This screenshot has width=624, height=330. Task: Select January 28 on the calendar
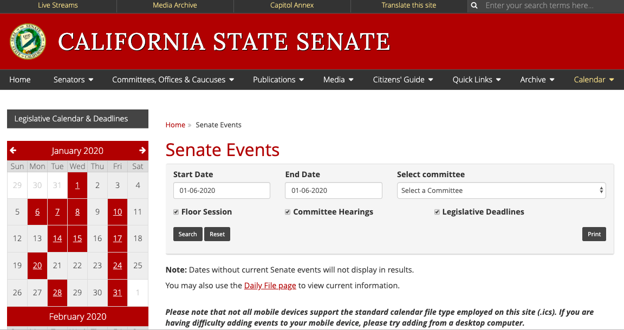click(57, 293)
